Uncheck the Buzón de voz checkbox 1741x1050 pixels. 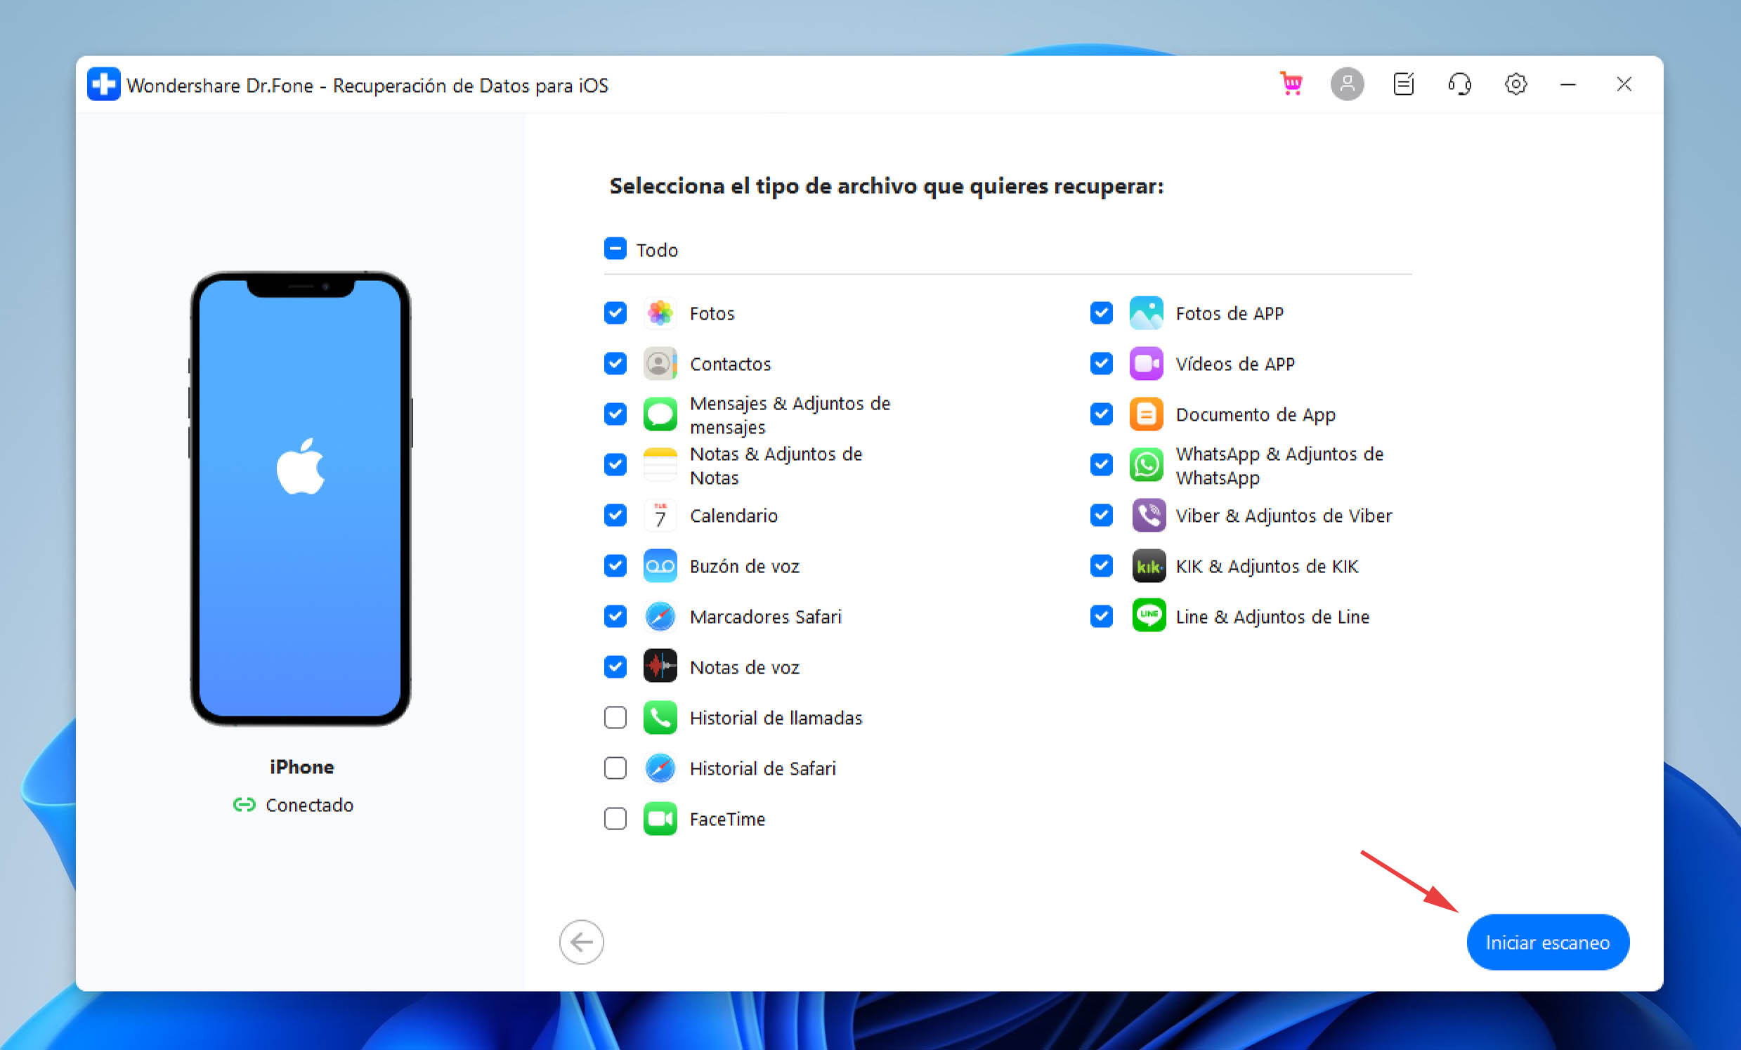click(x=615, y=566)
